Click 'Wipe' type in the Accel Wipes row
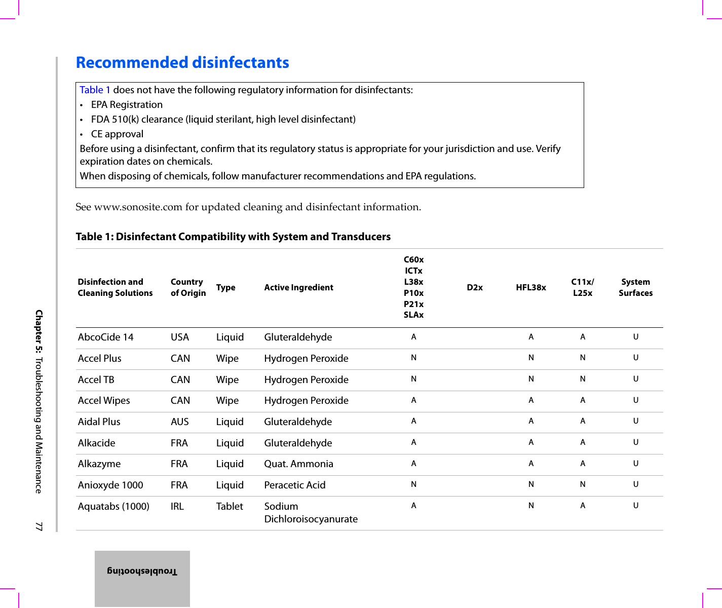 coord(227,400)
